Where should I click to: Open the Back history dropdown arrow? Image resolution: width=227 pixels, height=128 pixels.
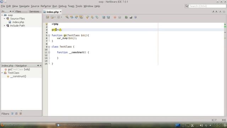click(x=55, y=17)
